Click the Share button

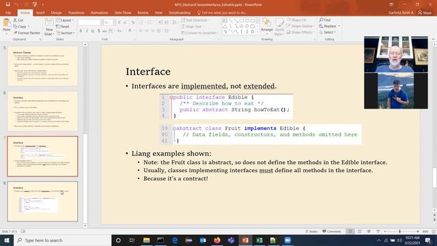(x=425, y=12)
